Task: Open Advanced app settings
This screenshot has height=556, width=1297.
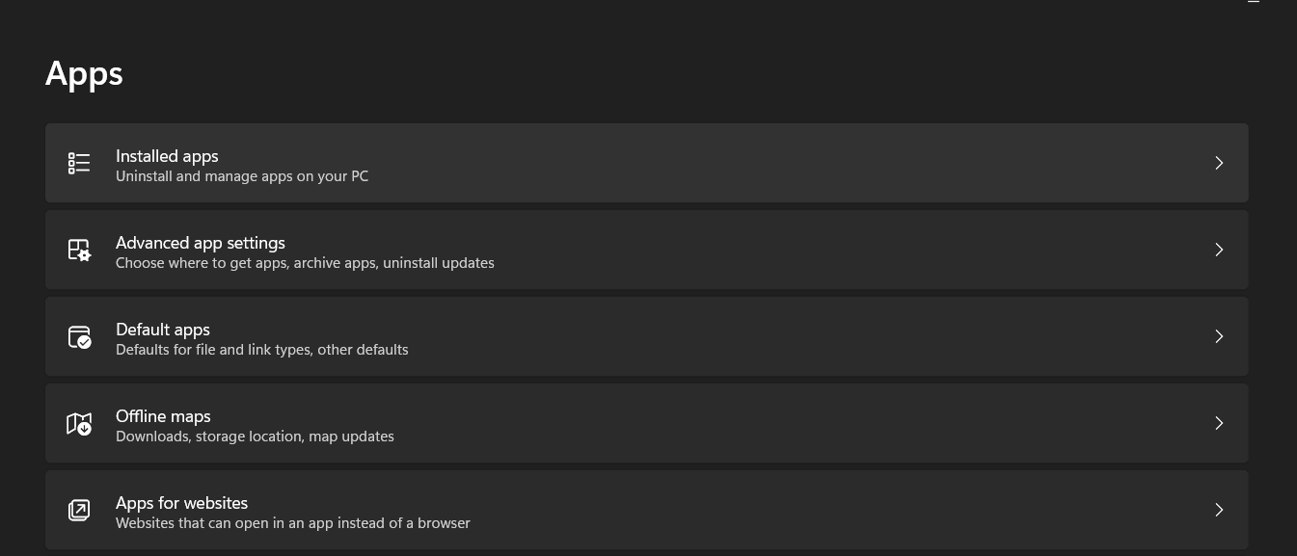Action: 647,250
